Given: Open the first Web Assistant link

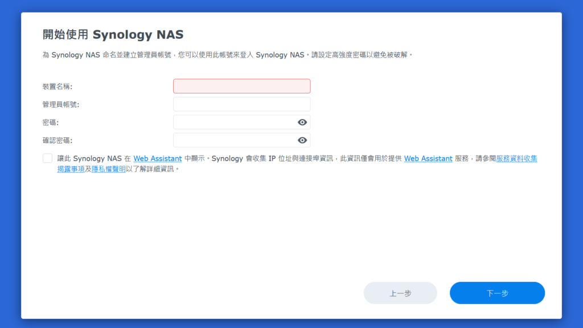Looking at the screenshot, I should (158, 159).
